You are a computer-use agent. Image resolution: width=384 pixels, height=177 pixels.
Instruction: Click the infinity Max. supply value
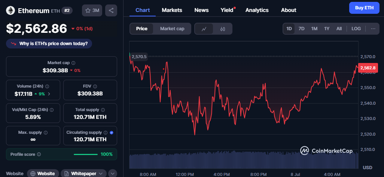coord(33,140)
